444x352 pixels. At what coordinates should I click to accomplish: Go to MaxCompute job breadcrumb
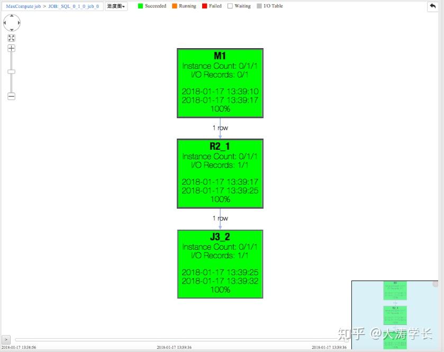(x=23, y=6)
